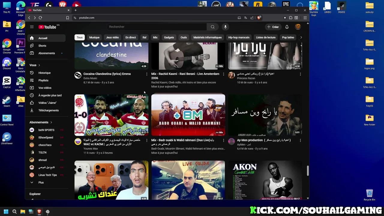Open the Steam desktop shortcut
The image size is (384, 216).
click(x=7, y=101)
